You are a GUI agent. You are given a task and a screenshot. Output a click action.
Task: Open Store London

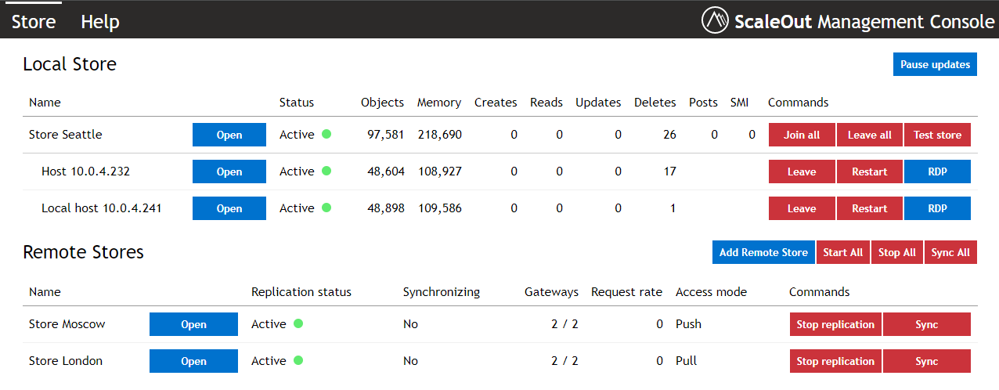click(193, 361)
